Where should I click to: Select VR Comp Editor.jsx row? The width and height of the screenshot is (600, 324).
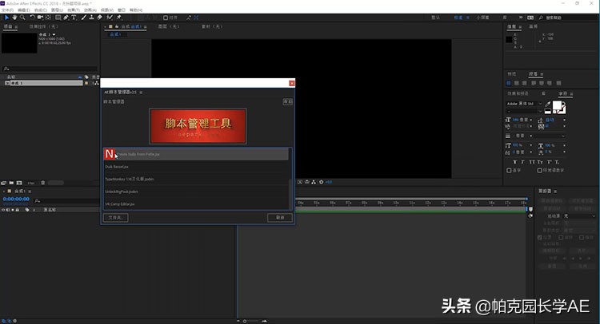pyautogui.click(x=196, y=204)
